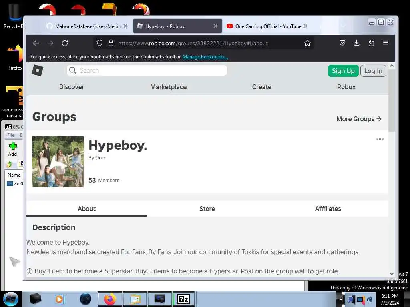View site security lock info
Image resolution: width=410 pixels, height=307 pixels.
point(111,43)
